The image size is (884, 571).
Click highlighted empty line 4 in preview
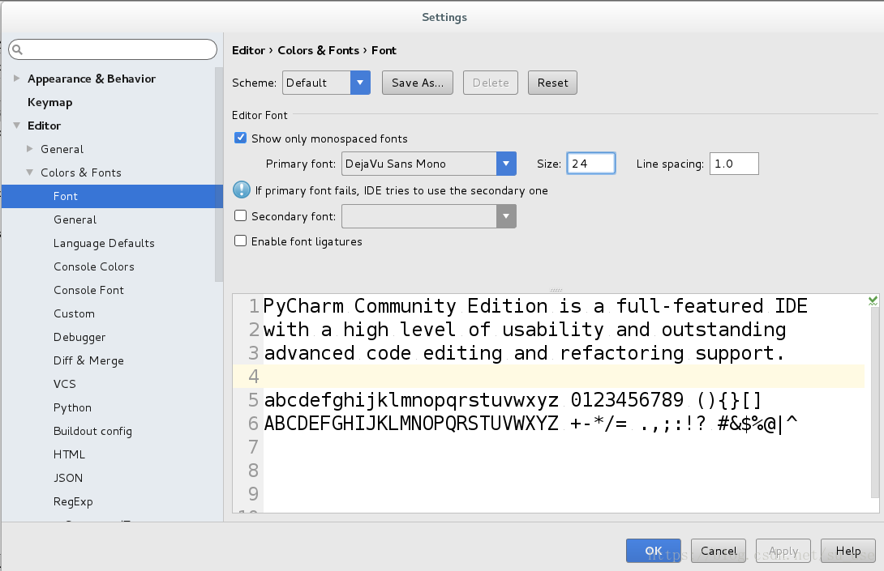coord(548,376)
